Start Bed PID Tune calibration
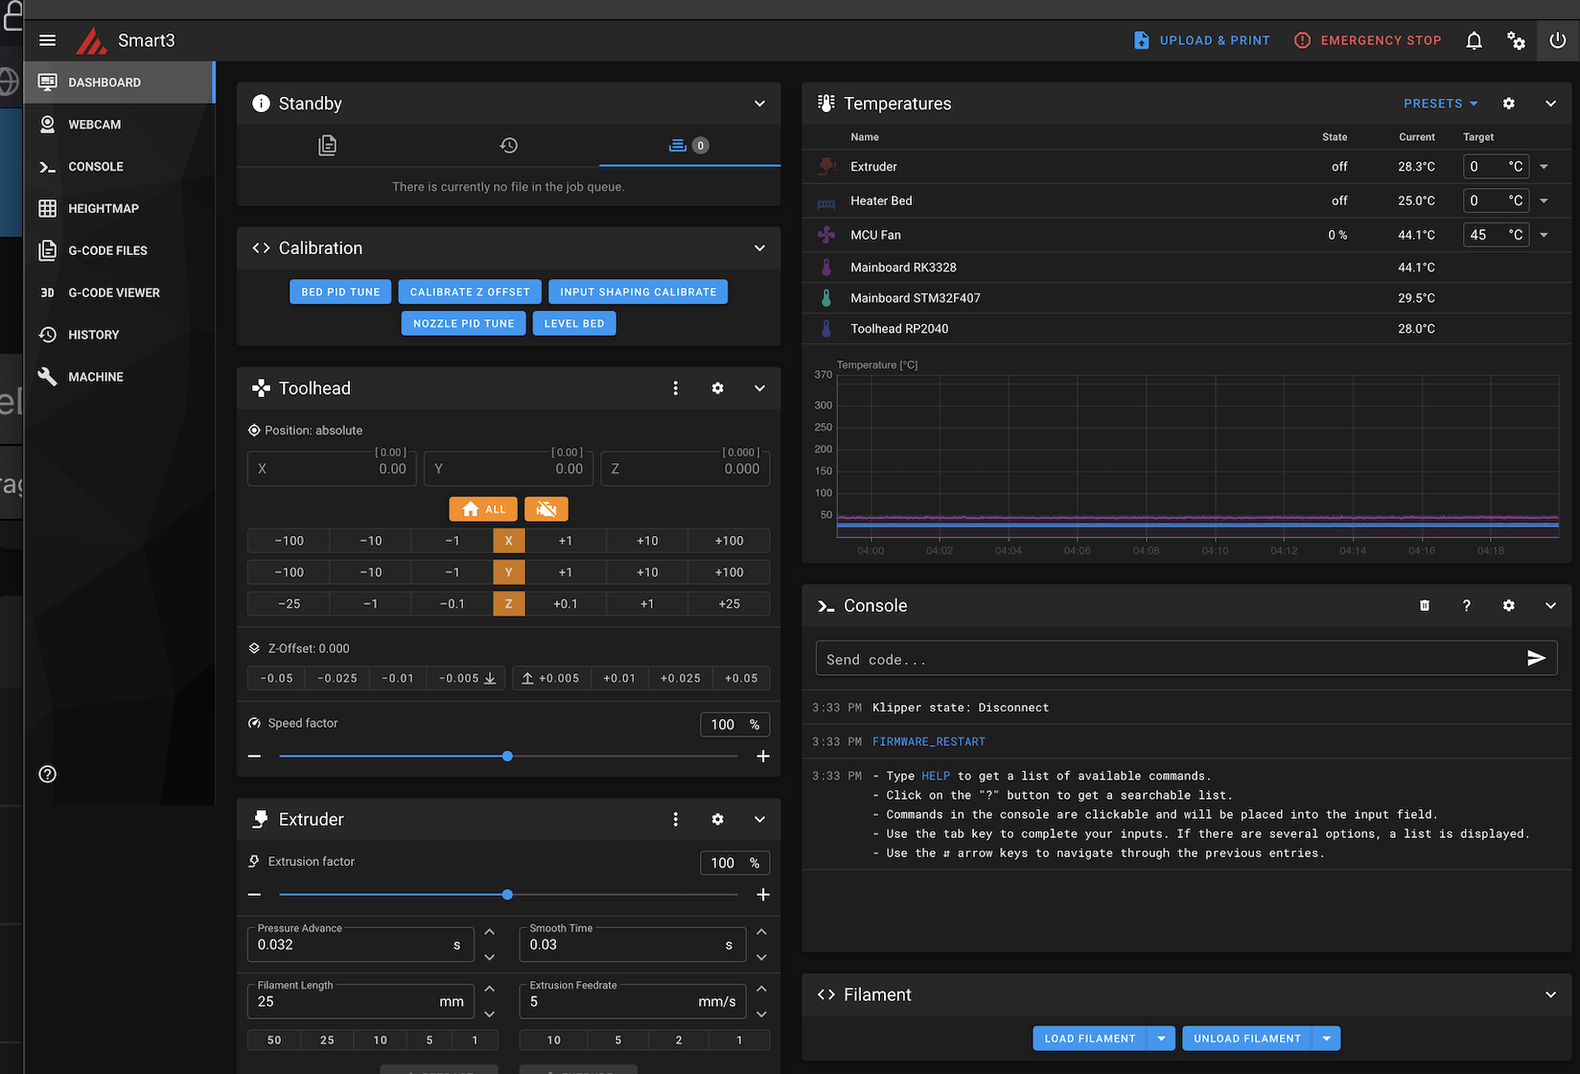The height and width of the screenshot is (1074, 1580). tap(340, 292)
